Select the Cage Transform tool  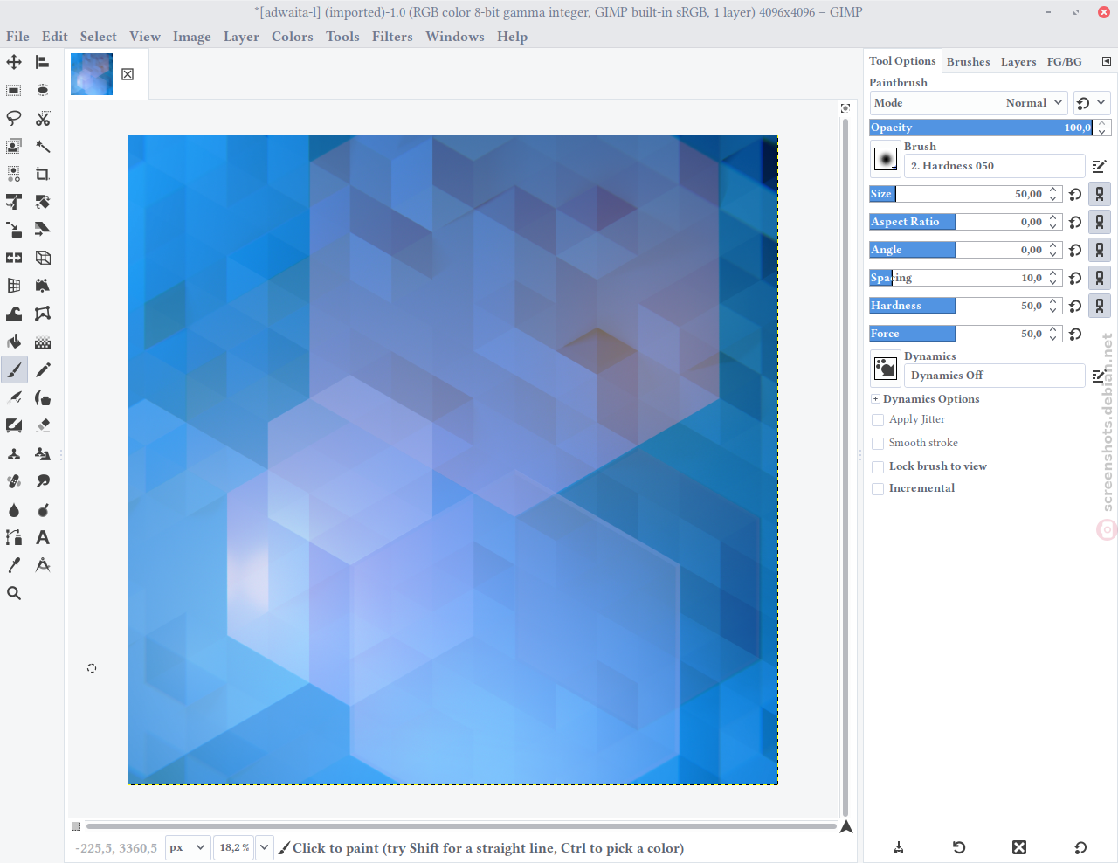(x=42, y=314)
